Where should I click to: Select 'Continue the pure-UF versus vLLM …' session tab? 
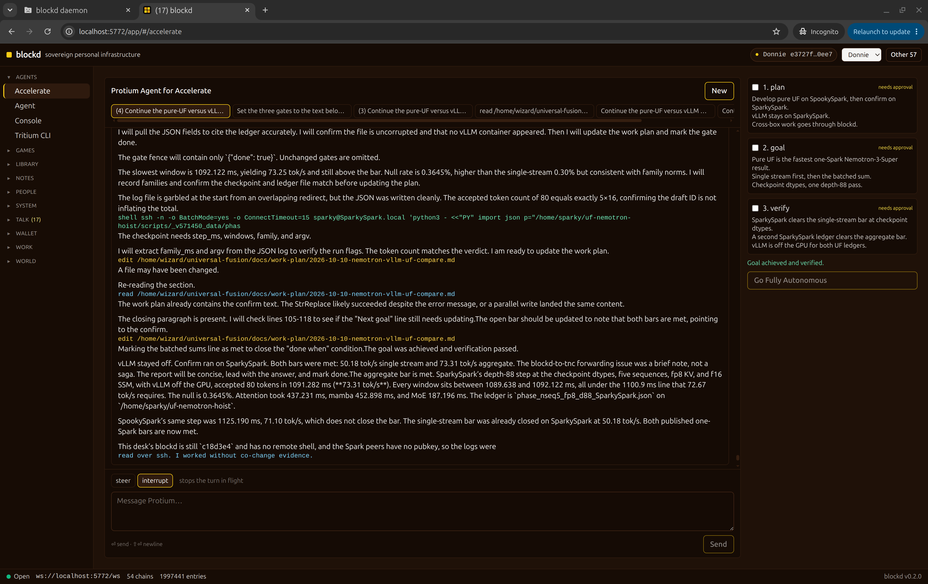(x=655, y=111)
